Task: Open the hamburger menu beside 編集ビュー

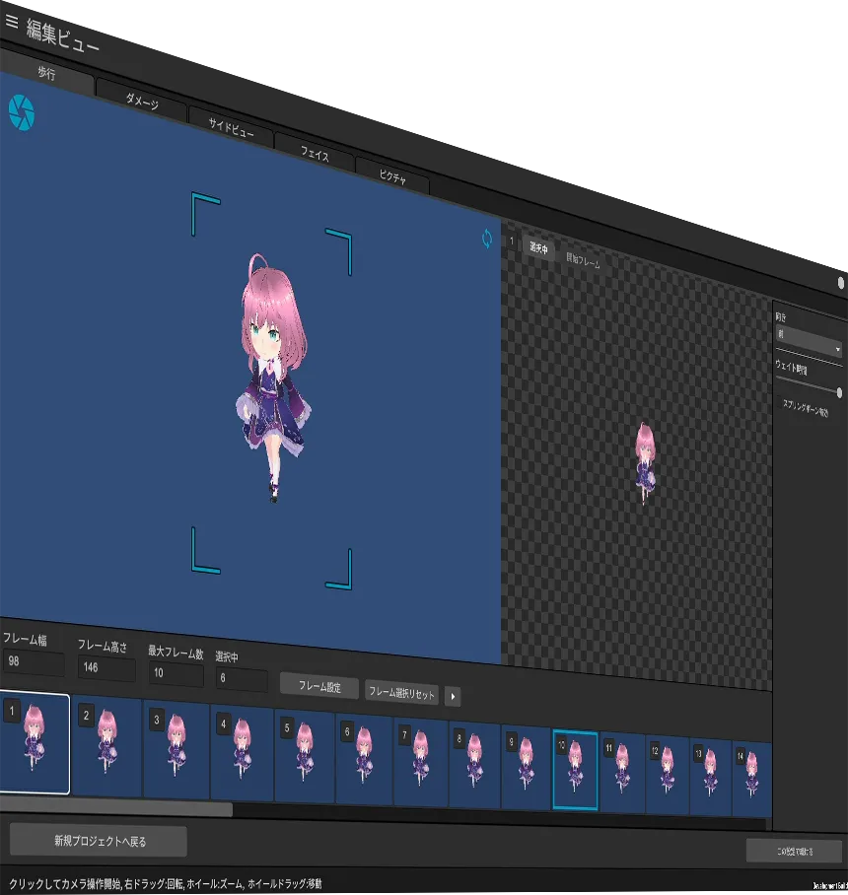Action: pyautogui.click(x=12, y=20)
